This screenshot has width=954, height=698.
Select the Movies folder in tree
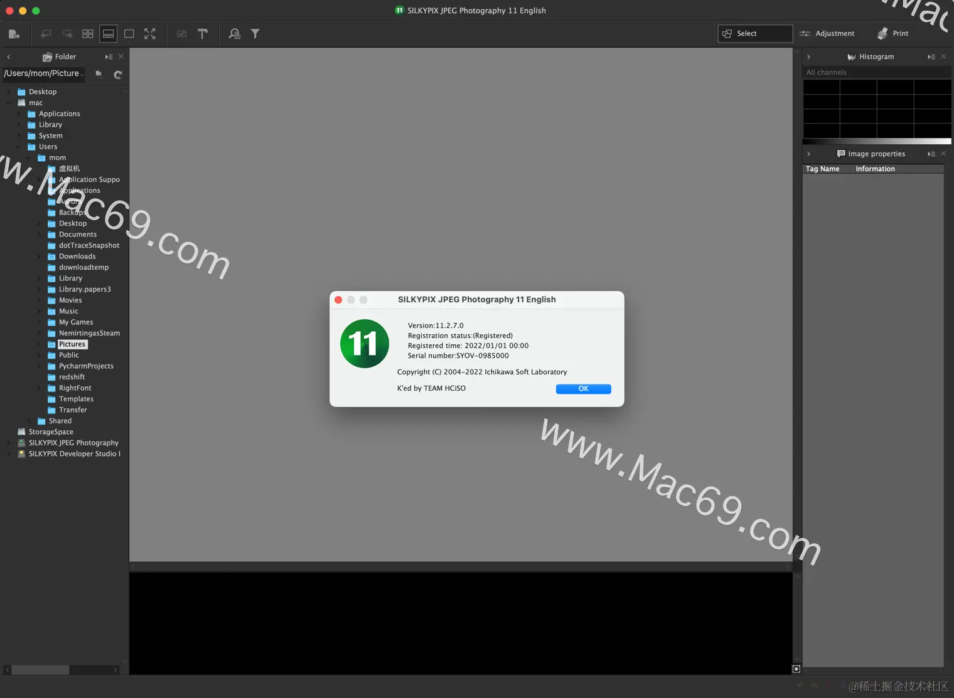pyautogui.click(x=70, y=300)
